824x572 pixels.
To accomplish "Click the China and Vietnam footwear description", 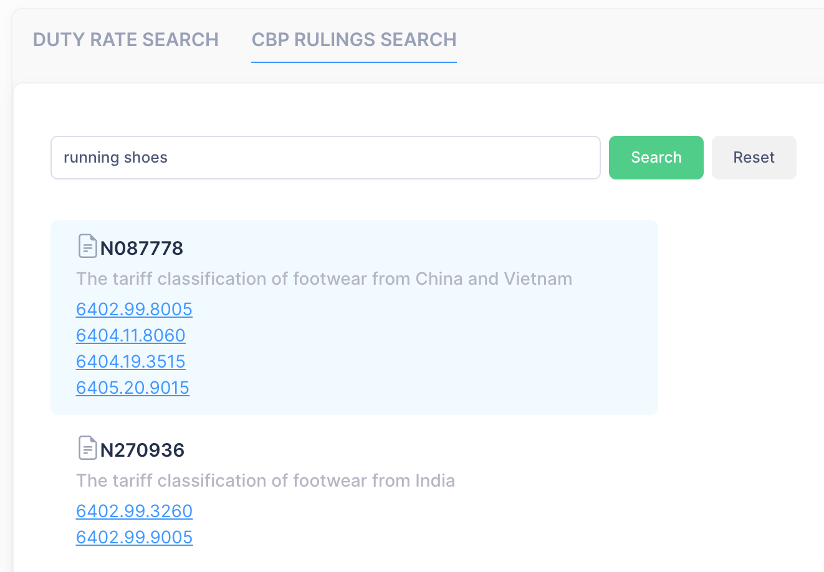I will pos(324,279).
